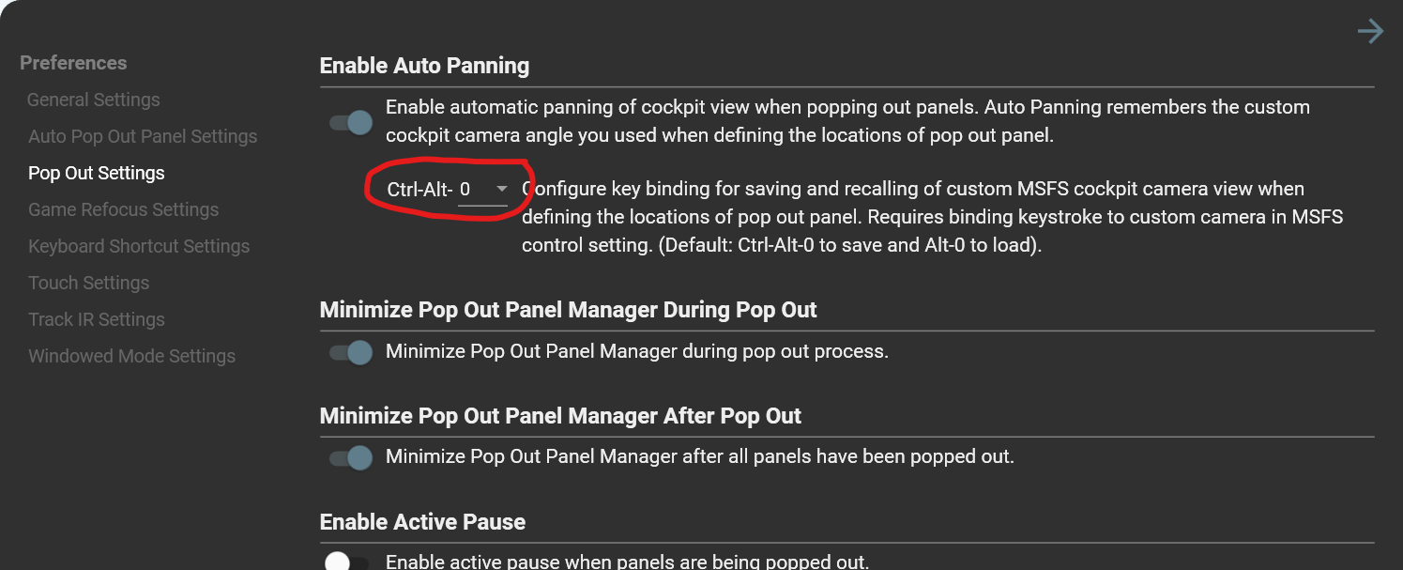Image resolution: width=1403 pixels, height=570 pixels.
Task: Open Keyboard Shortcut Settings
Action: tap(139, 246)
